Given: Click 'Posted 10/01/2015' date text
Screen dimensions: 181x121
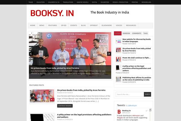Looking at the screenshot, I should 129,44.
